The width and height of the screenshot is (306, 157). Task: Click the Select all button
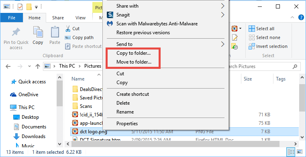(x=261, y=29)
